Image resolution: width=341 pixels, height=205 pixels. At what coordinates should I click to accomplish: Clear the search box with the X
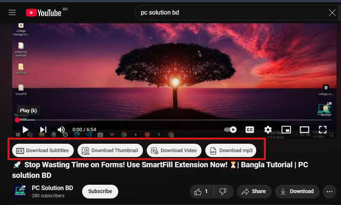pos(332,13)
